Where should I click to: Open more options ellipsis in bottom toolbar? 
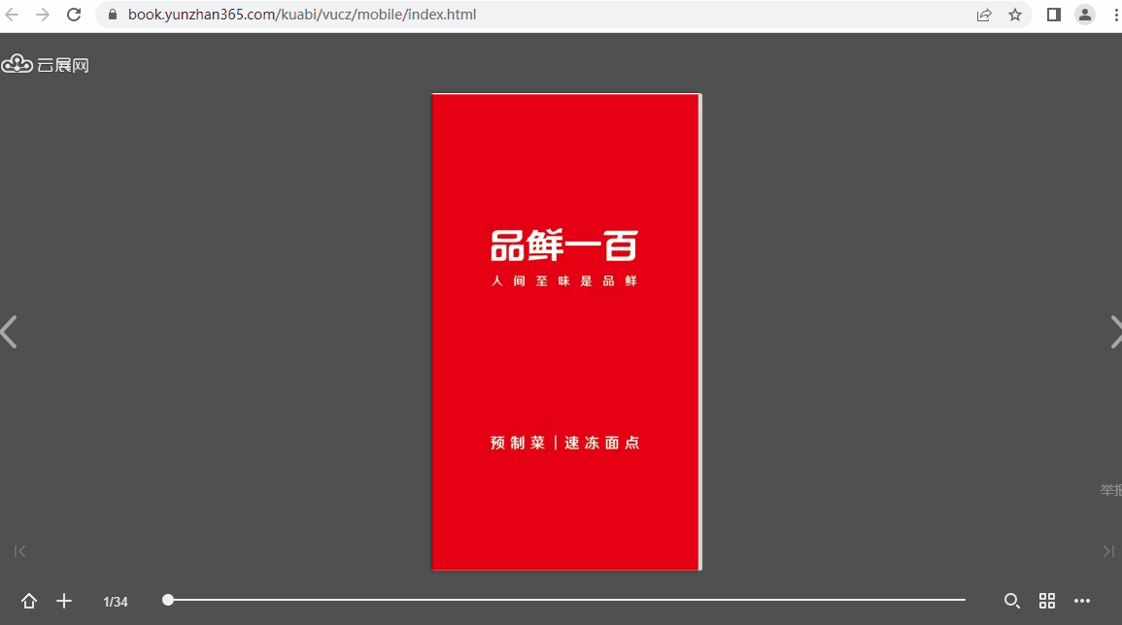click(x=1082, y=601)
